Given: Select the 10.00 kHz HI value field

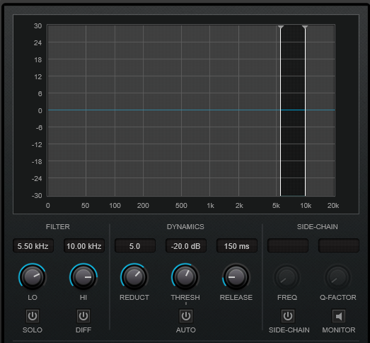Looking at the screenshot, I should pyautogui.click(x=84, y=246).
